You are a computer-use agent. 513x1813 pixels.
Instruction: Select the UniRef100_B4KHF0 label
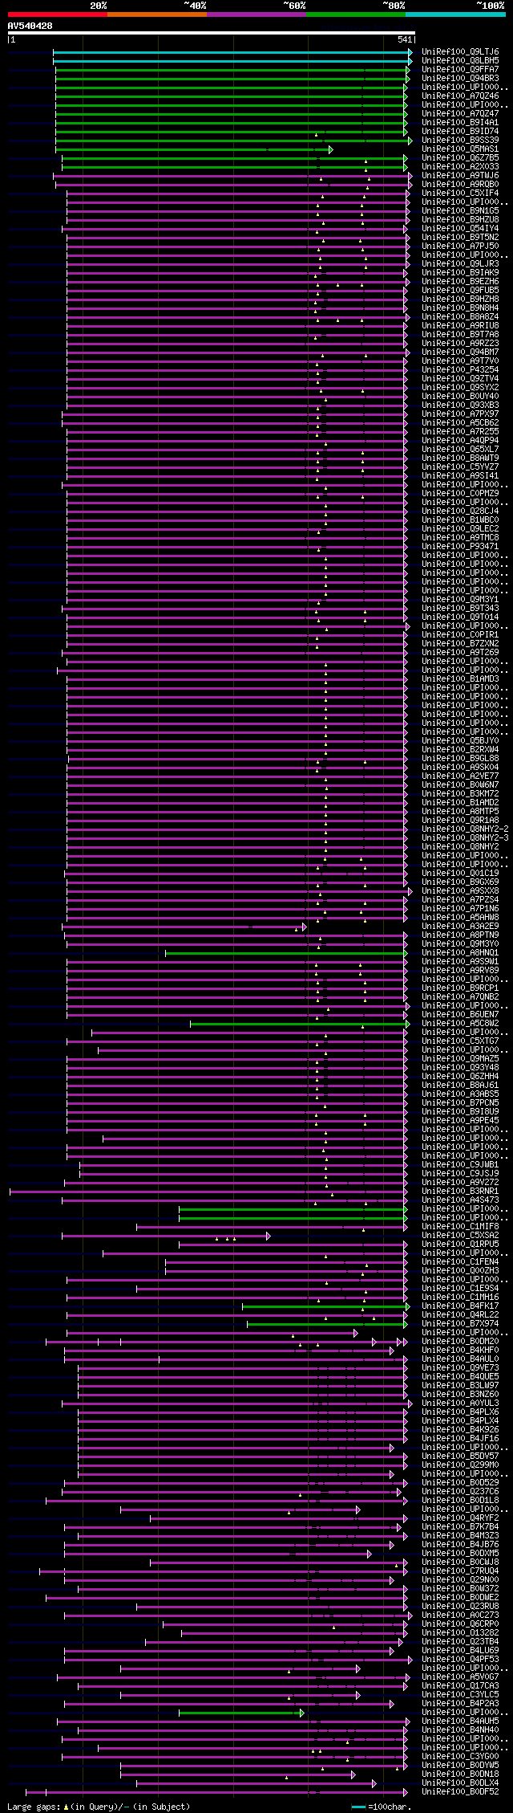tap(460, 1350)
